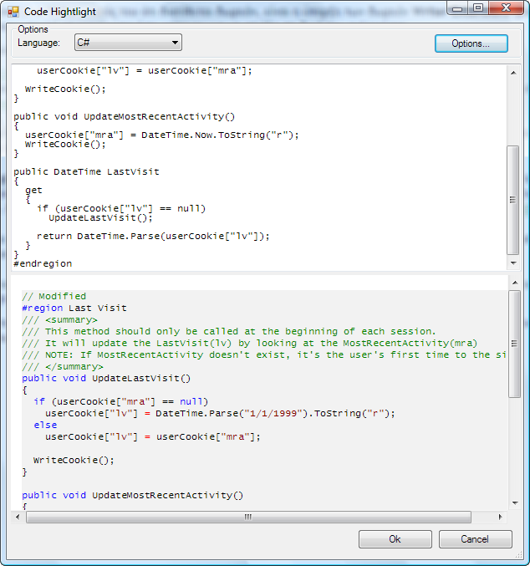Click up arrow of bottom preview pane scrollbar
Screen dimensions: 530x566
tap(513, 283)
